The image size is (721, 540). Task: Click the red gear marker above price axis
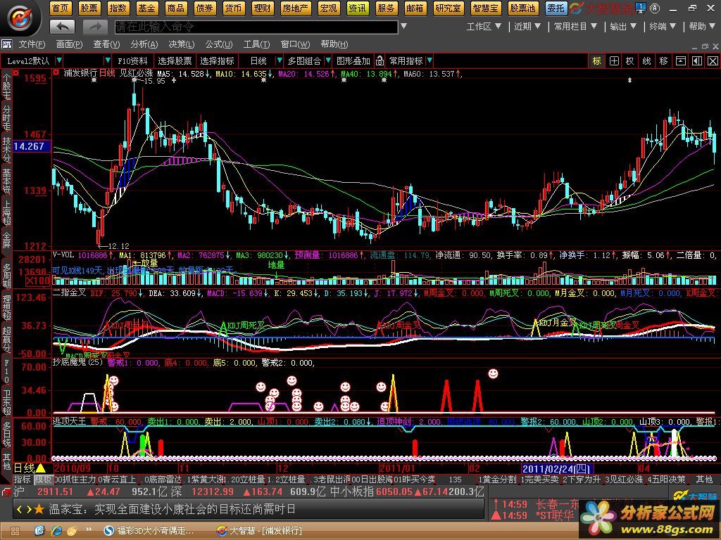(16, 72)
